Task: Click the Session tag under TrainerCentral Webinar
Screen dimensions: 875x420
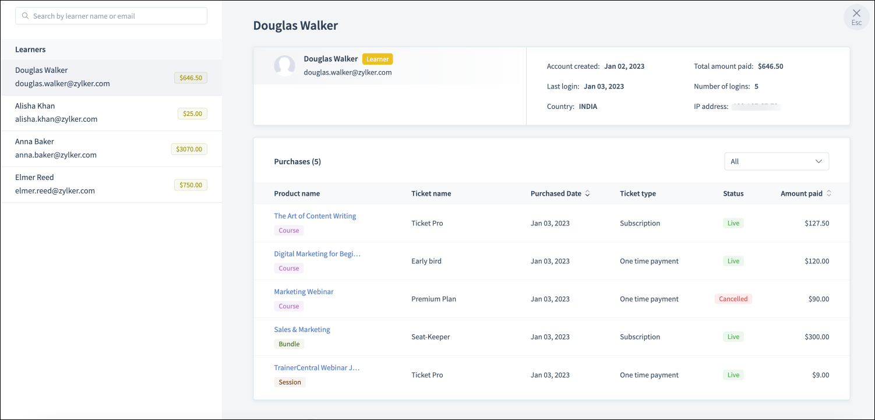Action: [290, 382]
